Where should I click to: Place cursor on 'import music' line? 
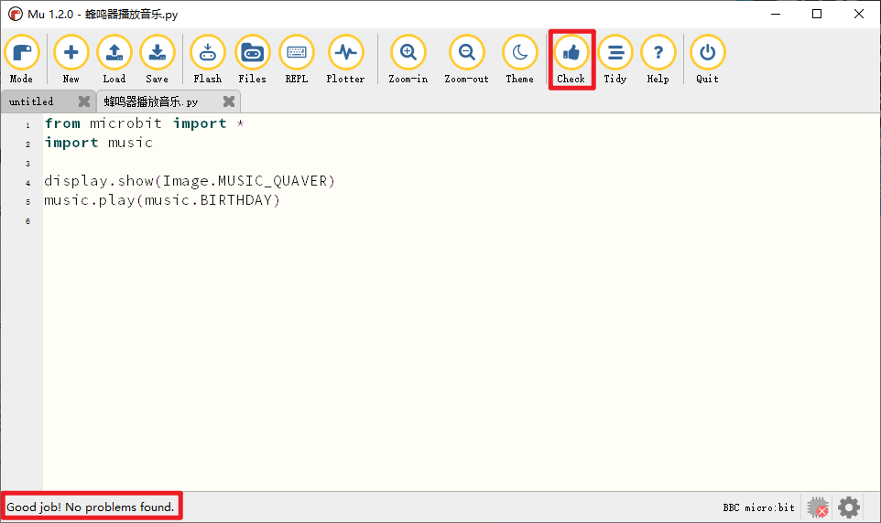point(98,143)
